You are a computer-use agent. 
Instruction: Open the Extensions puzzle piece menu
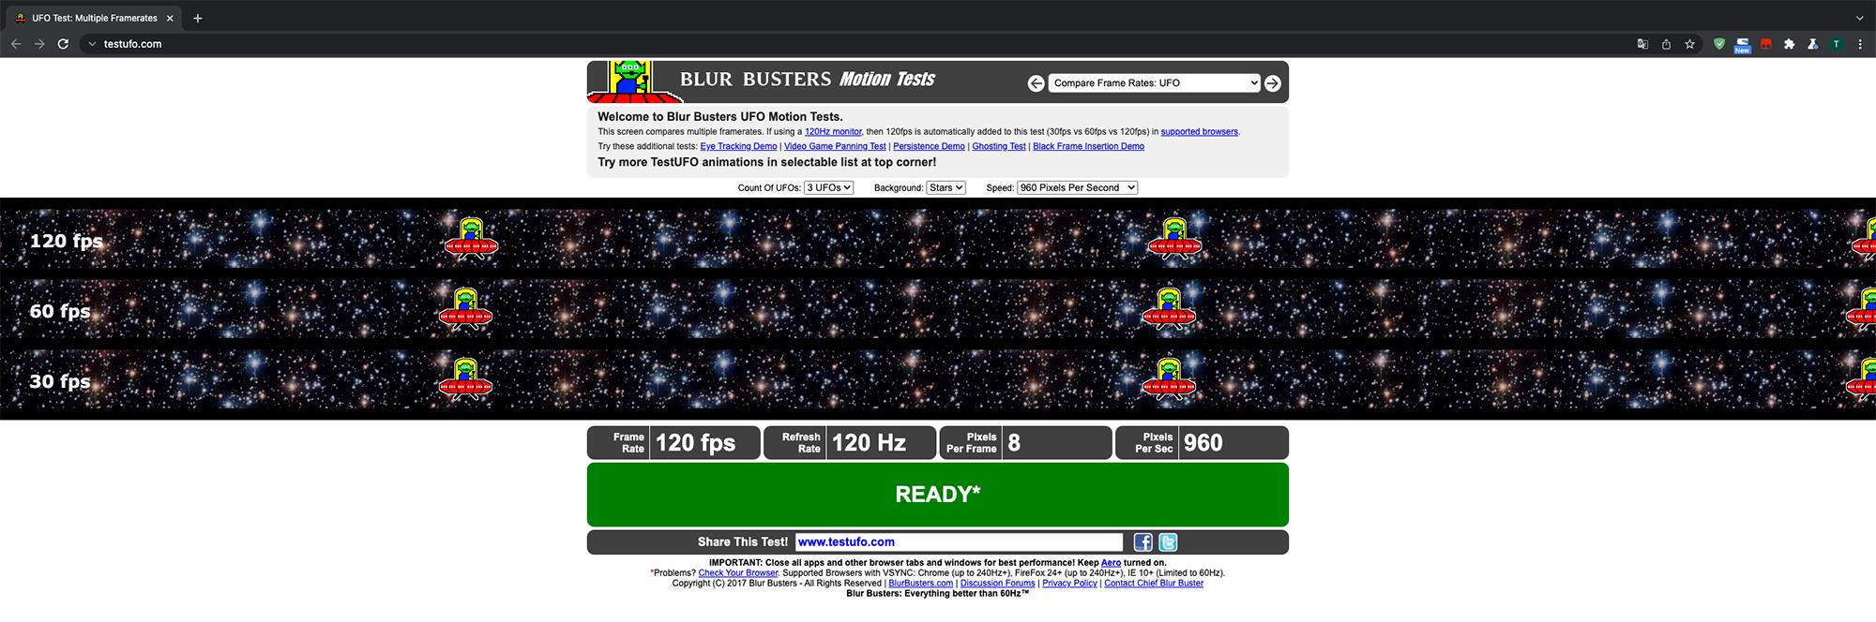click(1790, 44)
